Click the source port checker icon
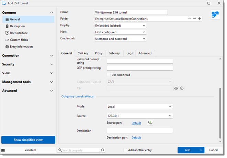 [150, 123]
